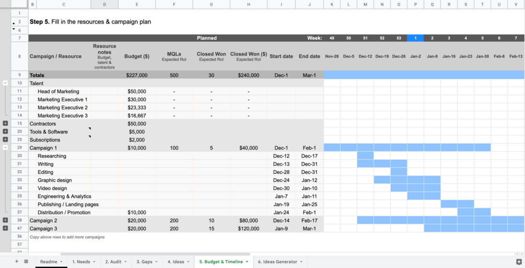
Task: Click the horizontal scrollbar thumb
Action: point(155,254)
